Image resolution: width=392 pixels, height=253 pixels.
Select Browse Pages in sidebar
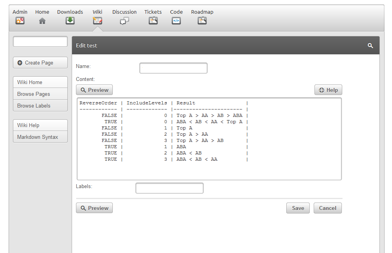click(40, 94)
